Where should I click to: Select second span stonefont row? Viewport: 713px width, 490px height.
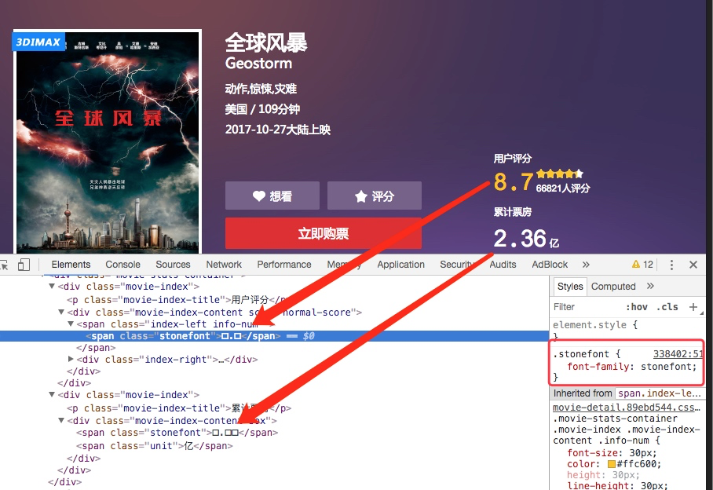click(177, 432)
